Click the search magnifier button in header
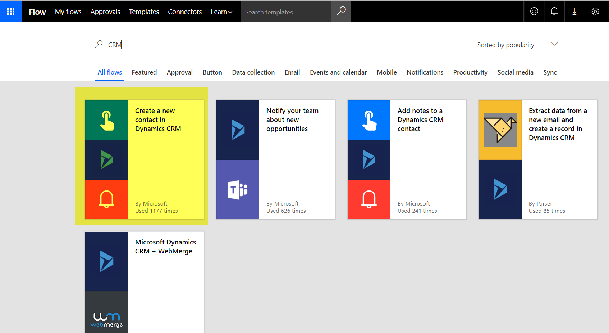Image resolution: width=609 pixels, height=333 pixels. pyautogui.click(x=341, y=12)
